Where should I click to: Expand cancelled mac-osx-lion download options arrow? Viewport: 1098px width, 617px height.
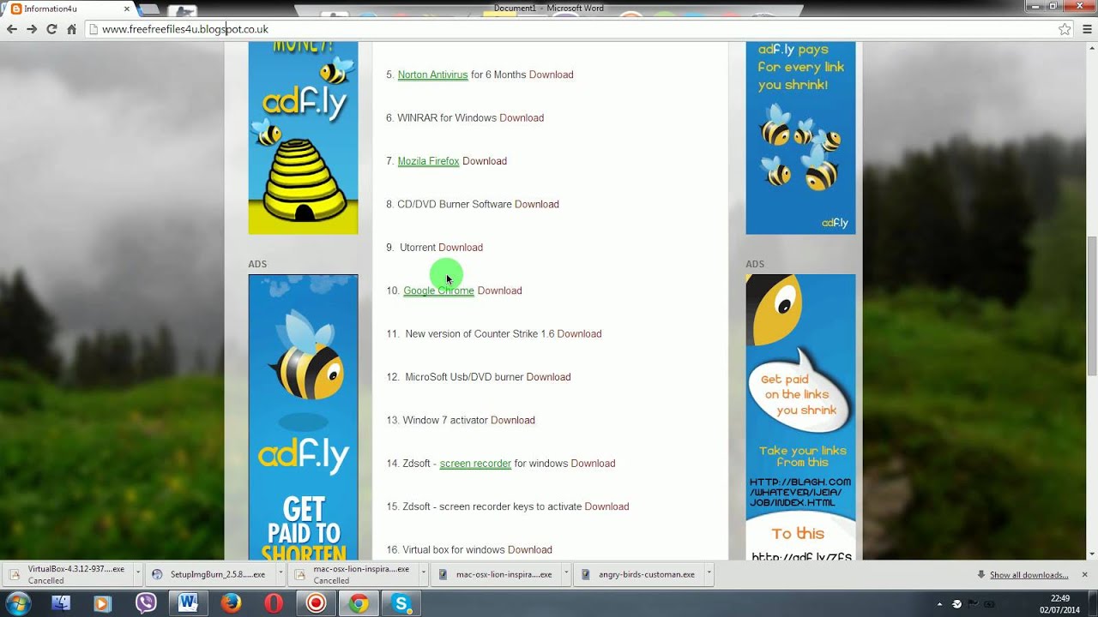425,574
